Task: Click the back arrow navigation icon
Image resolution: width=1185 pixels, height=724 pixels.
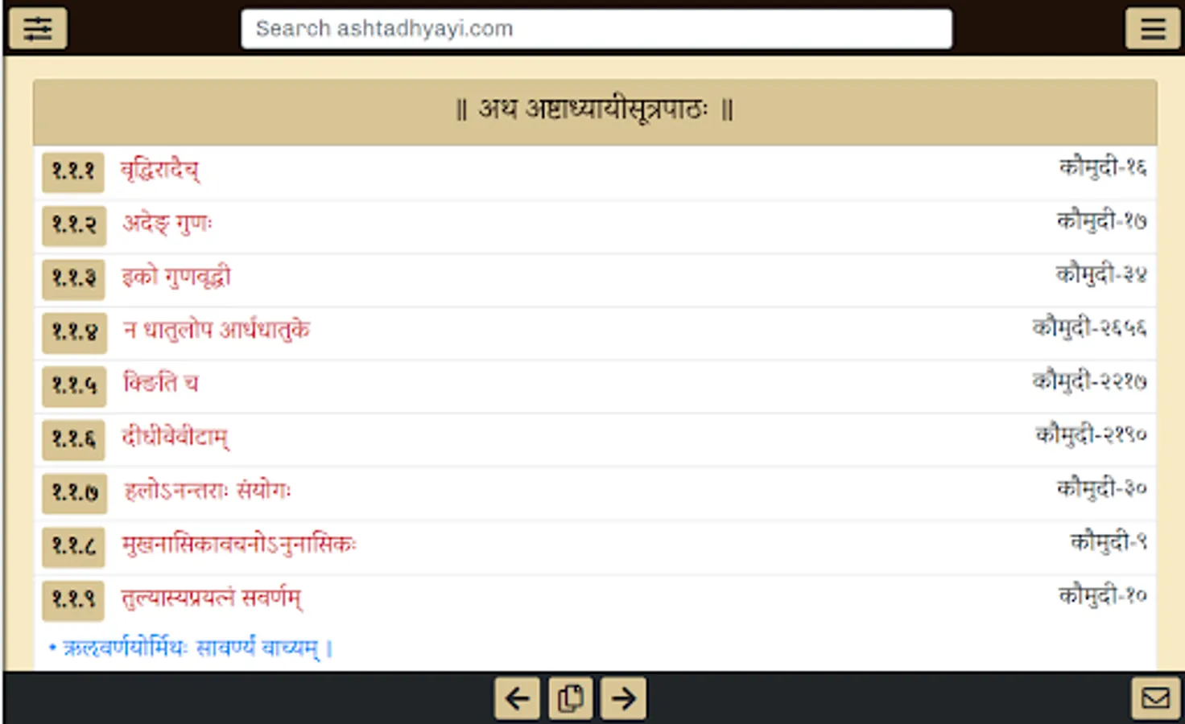Action: pos(516,699)
